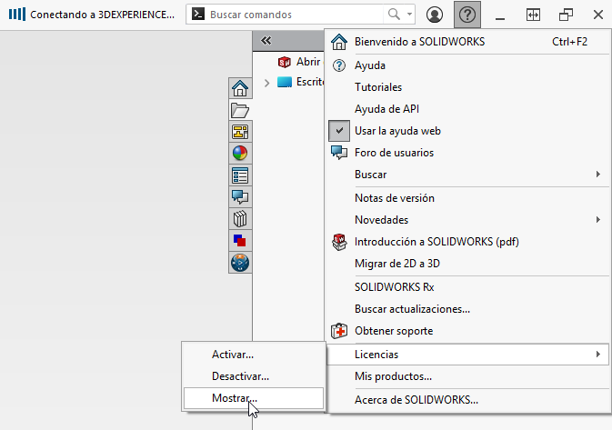The image size is (612, 430).
Task: Open the SOLIDWORKS Forum speech bubble tab
Action: [x=240, y=197]
